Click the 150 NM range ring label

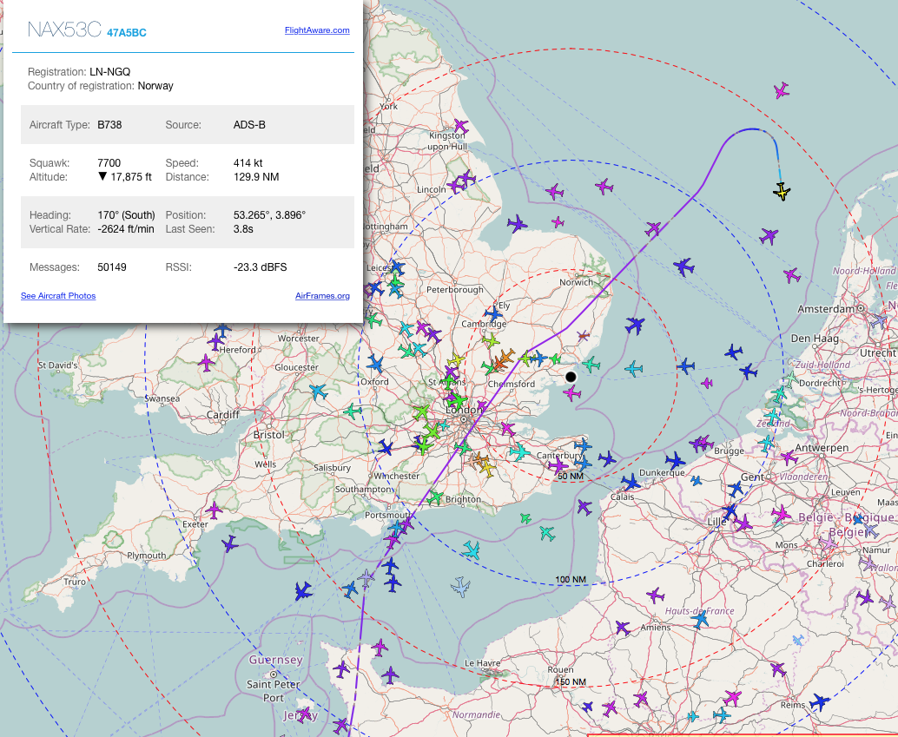coord(571,681)
